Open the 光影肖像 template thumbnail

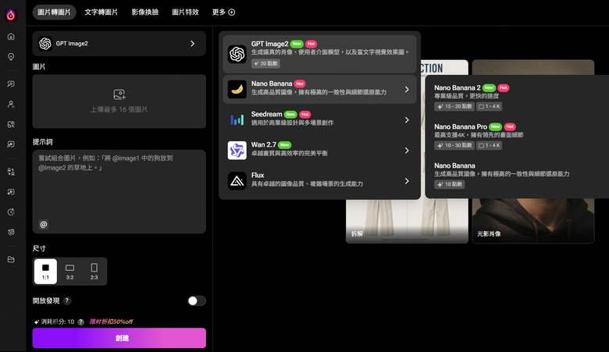(x=532, y=221)
